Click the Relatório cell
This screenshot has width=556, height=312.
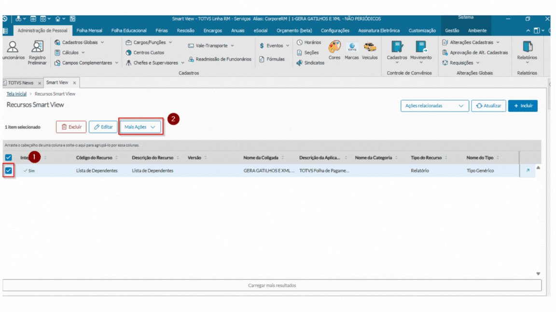(420, 170)
